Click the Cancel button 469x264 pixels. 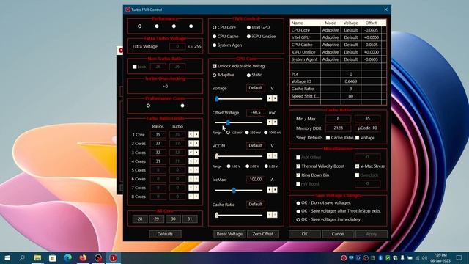(338, 234)
